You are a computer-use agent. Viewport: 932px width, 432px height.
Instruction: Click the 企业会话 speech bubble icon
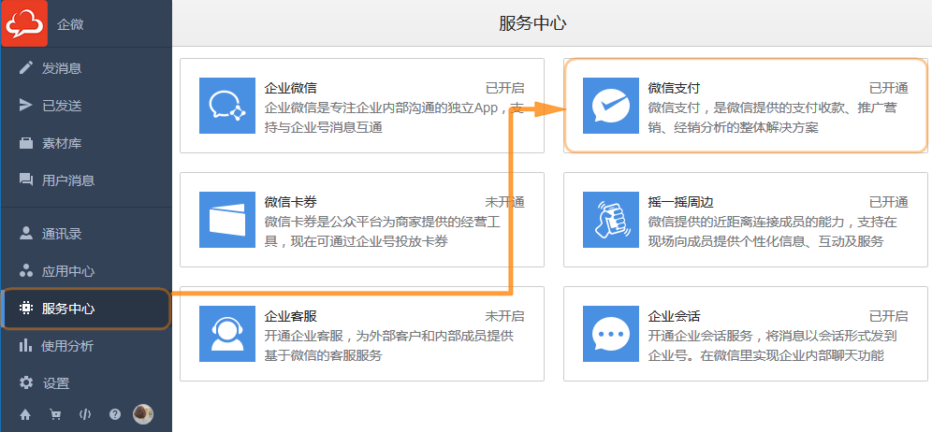click(610, 334)
